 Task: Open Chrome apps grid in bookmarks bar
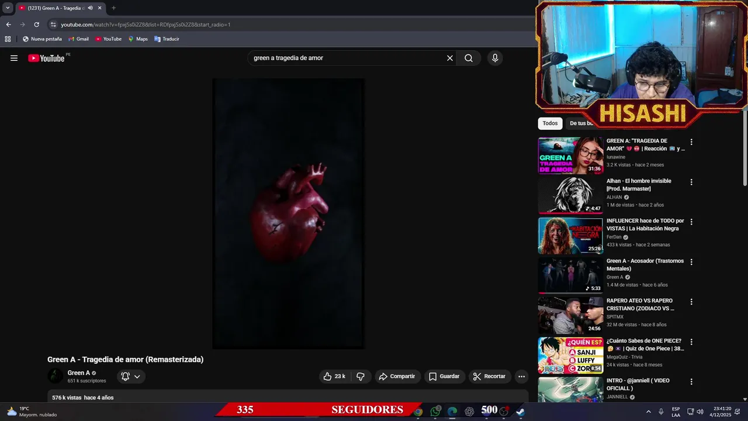pyautogui.click(x=8, y=39)
